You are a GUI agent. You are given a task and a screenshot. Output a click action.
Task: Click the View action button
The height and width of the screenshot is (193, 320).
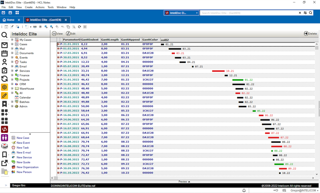pyautogui.click(x=57, y=34)
